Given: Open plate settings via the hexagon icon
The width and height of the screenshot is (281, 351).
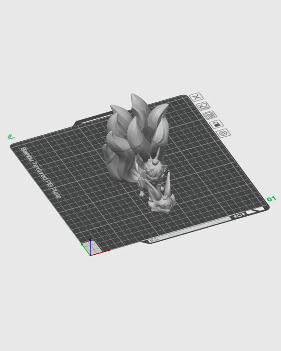Looking at the screenshot, I should click(223, 133).
